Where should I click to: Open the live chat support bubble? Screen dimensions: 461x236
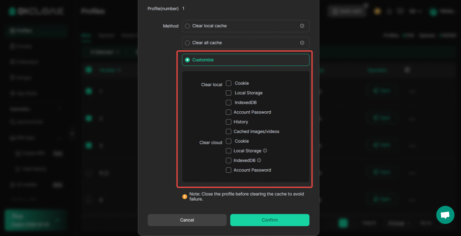tap(445, 215)
